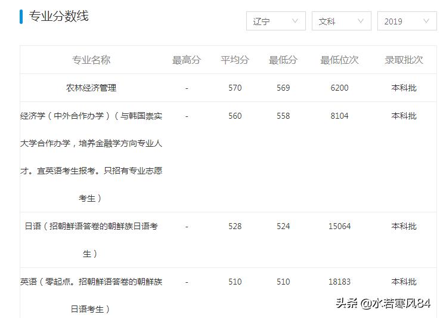Open the 辽宁 province dropdown
Screen dimensions: 440x318
276,21
